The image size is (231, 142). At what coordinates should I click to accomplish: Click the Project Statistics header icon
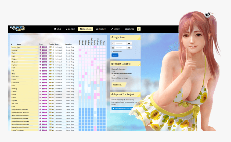(x=112, y=64)
